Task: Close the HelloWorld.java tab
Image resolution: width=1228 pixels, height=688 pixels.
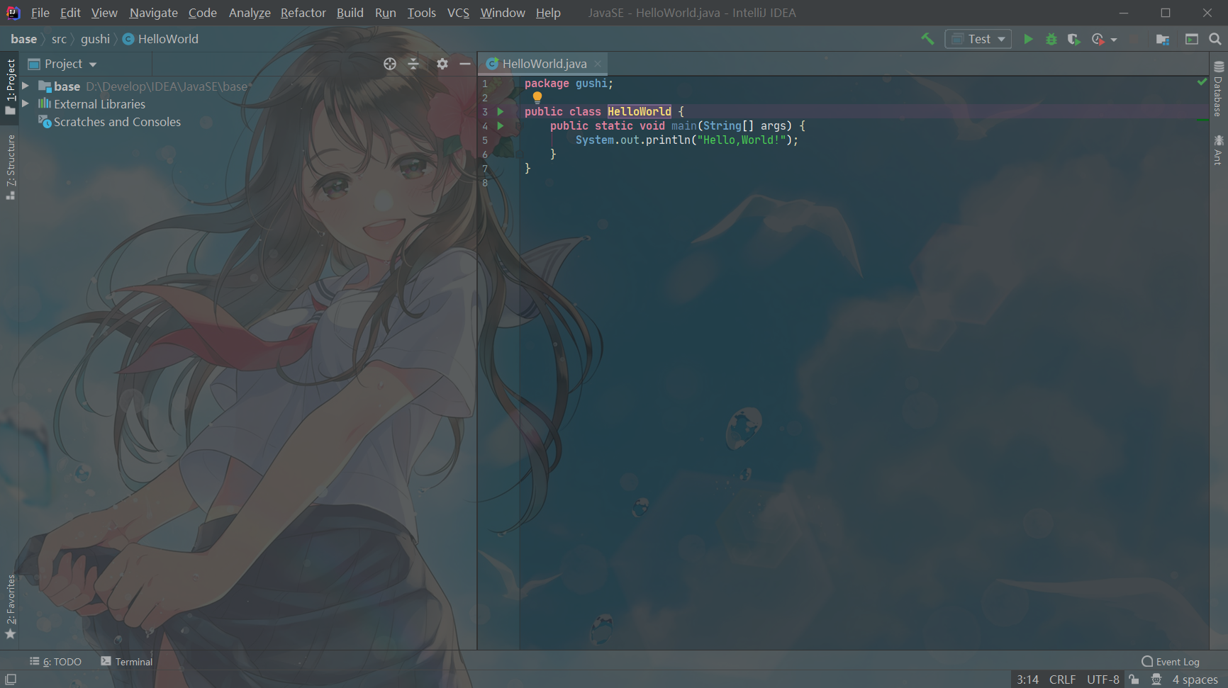Action: tap(598, 64)
